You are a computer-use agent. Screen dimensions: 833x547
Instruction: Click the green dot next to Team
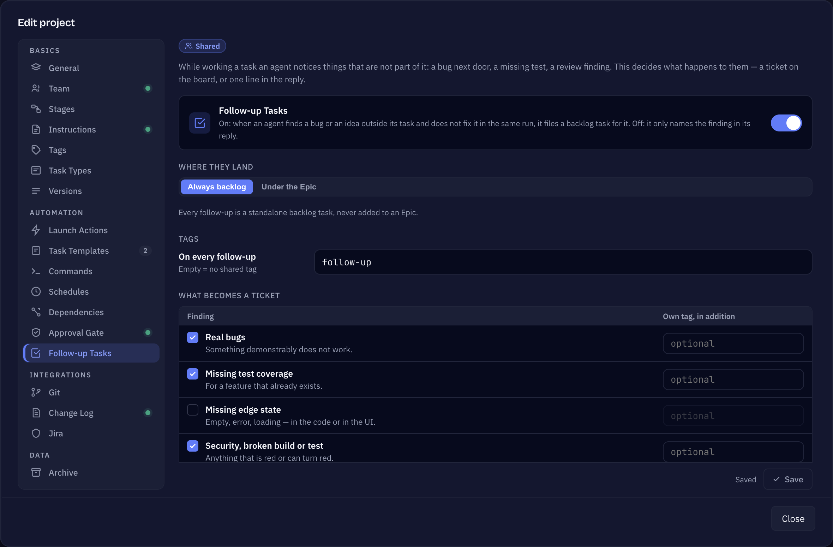148,88
